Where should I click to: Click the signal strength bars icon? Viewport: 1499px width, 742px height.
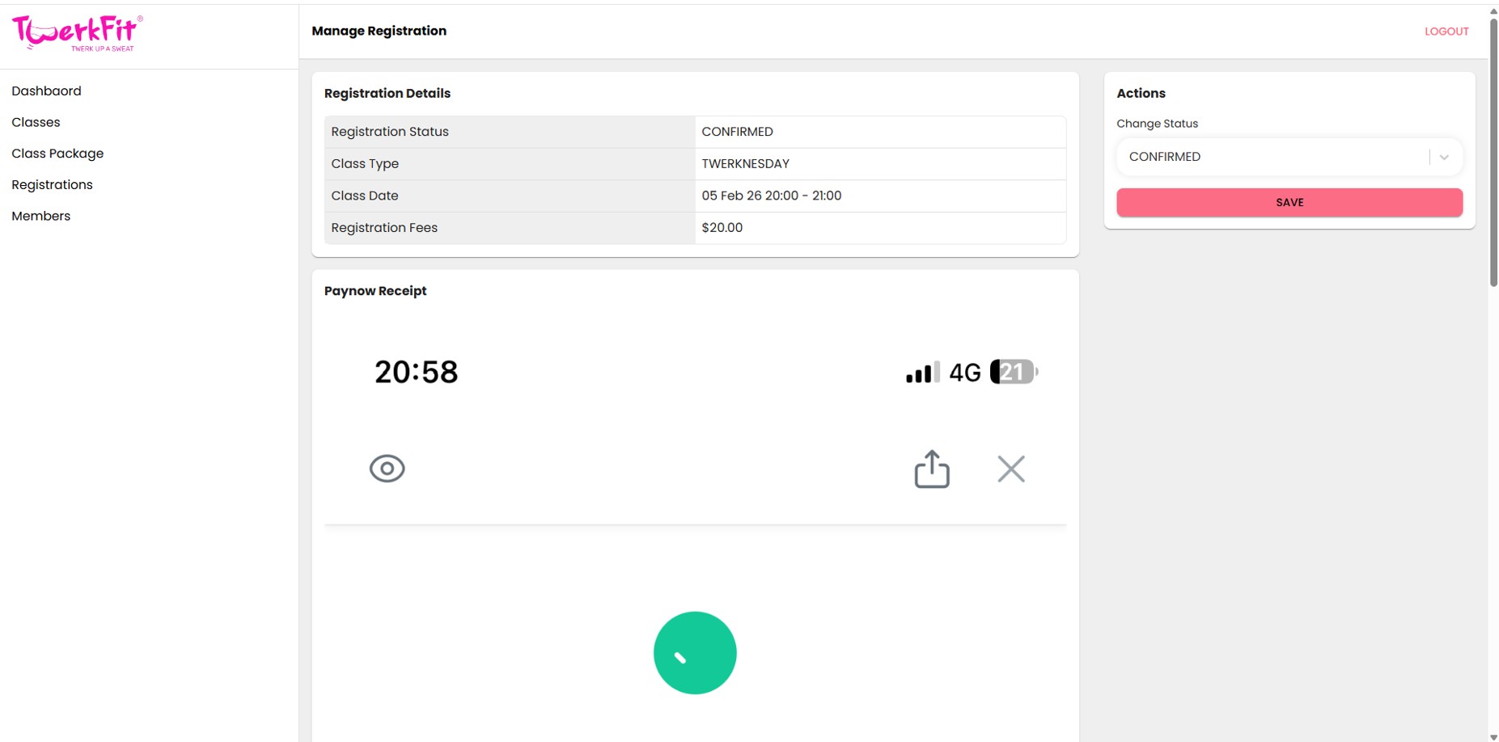(x=922, y=372)
